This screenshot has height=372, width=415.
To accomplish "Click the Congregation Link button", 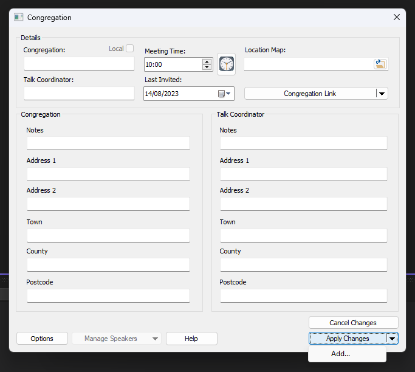I will [x=310, y=94].
